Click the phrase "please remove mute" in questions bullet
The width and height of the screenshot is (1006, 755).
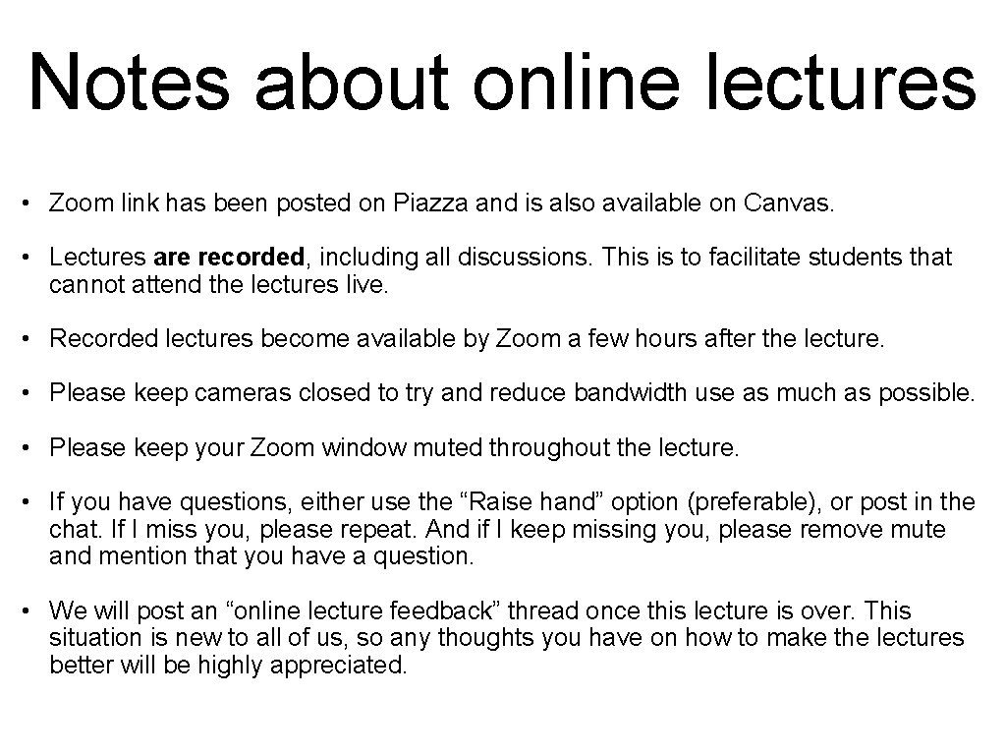832,530
